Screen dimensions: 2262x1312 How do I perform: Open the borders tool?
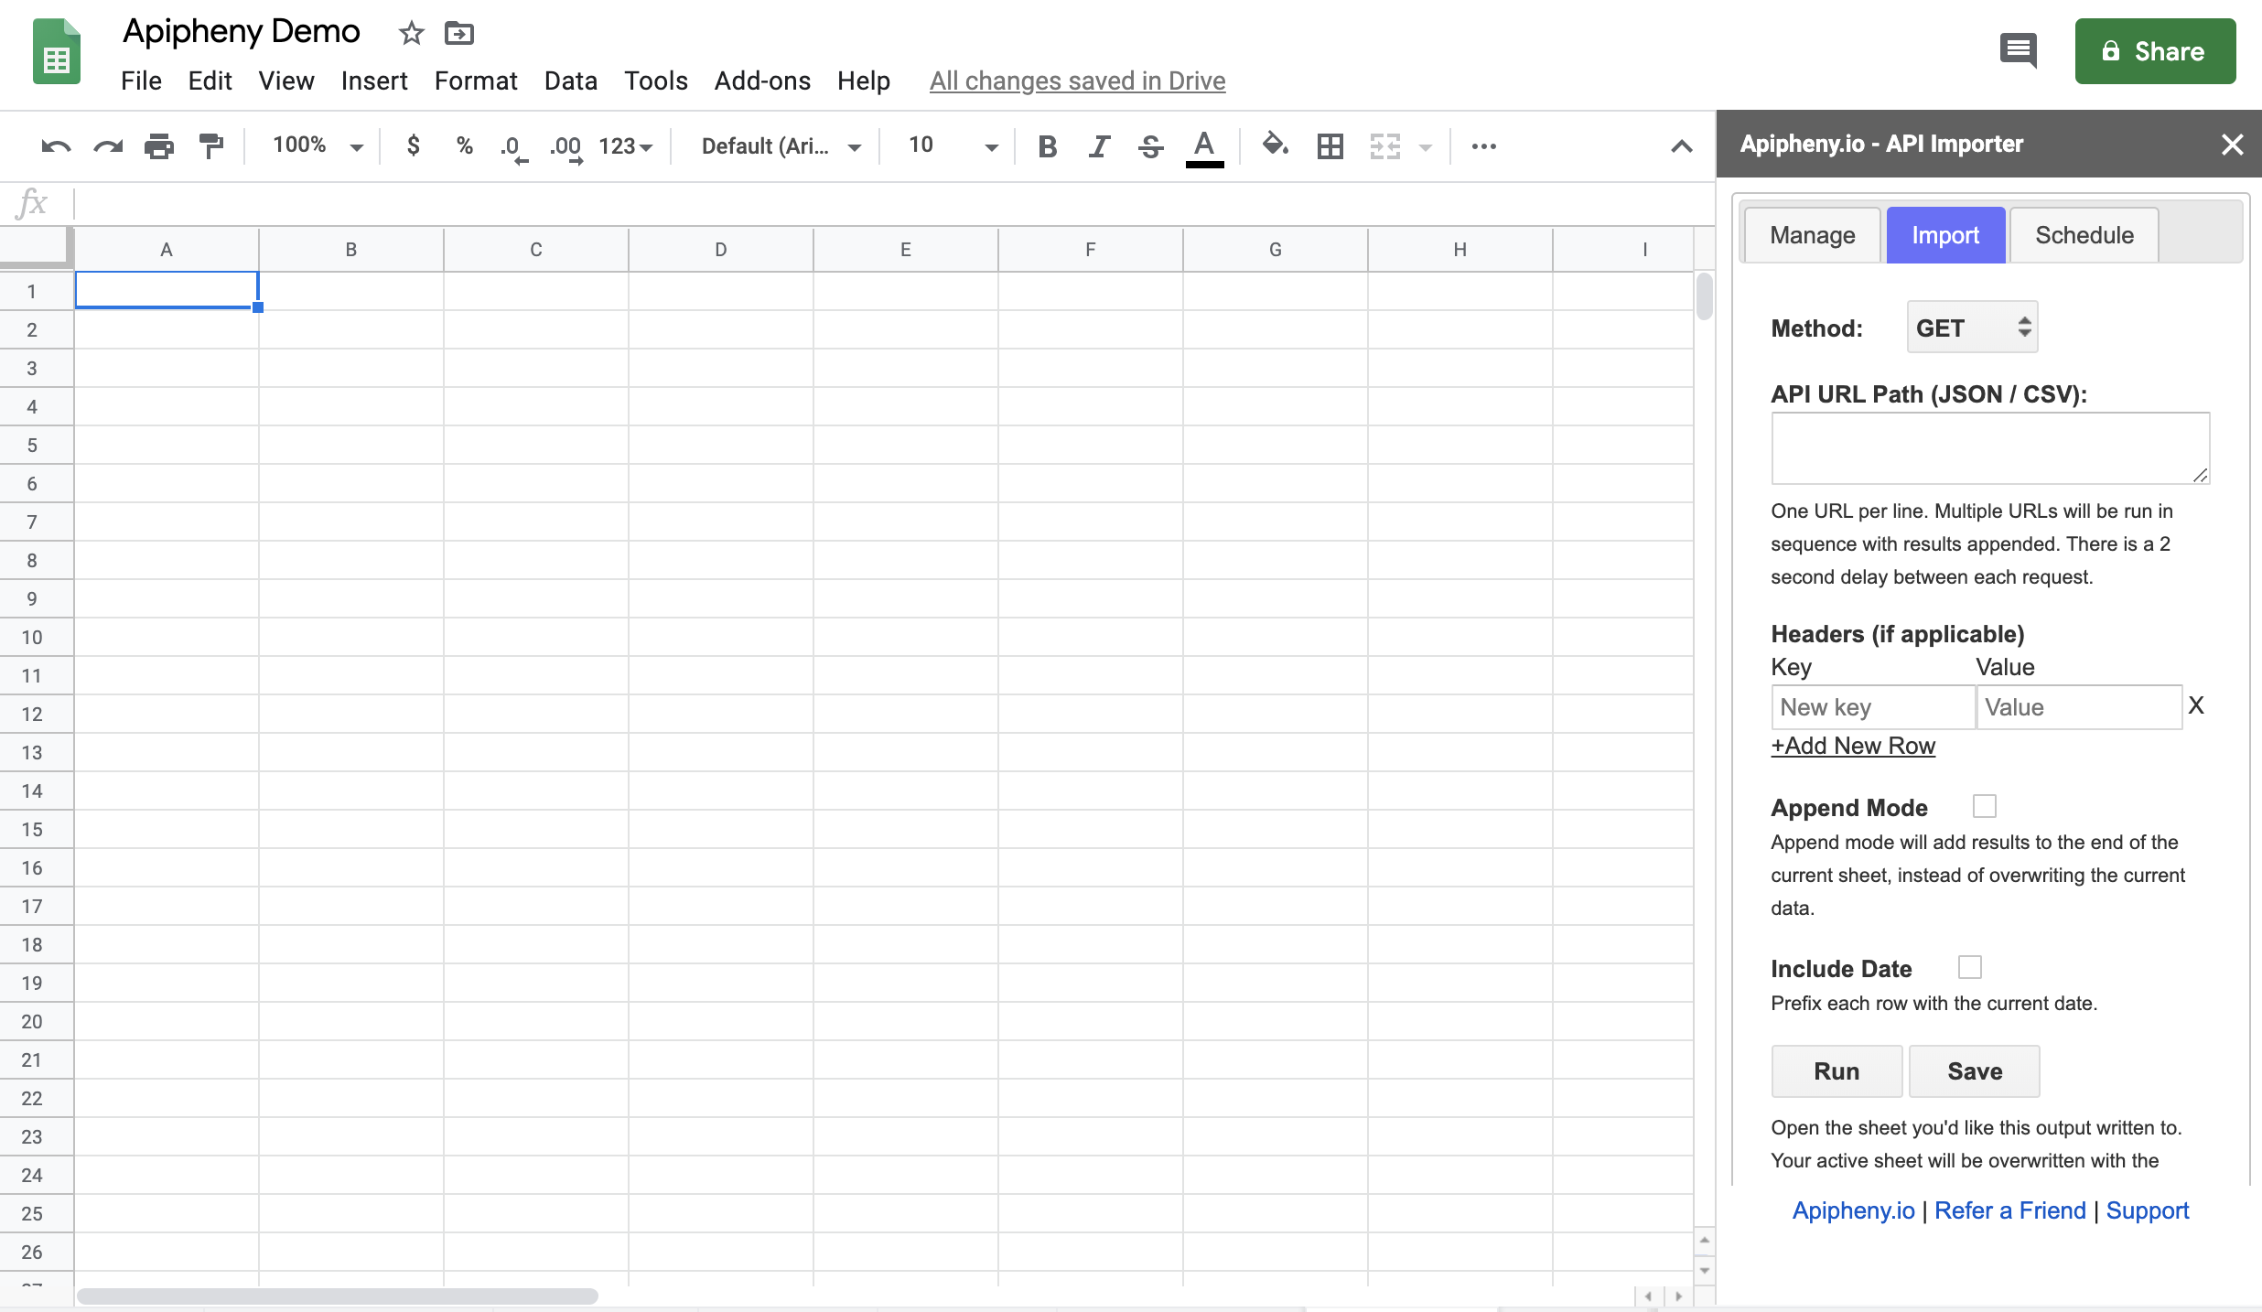click(1330, 146)
